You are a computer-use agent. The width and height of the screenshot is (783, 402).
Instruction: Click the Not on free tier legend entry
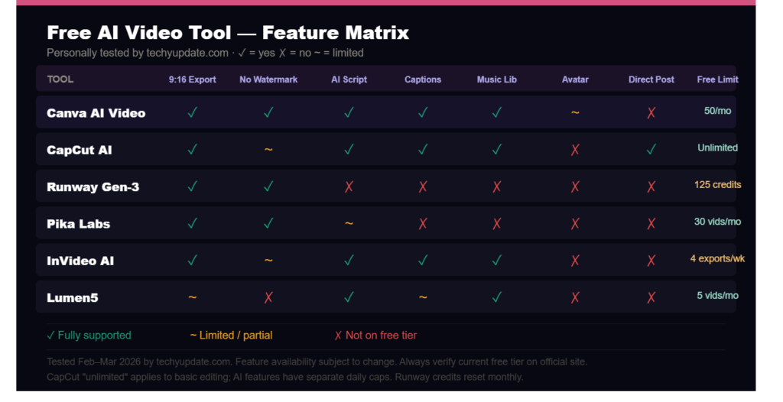[x=375, y=336]
